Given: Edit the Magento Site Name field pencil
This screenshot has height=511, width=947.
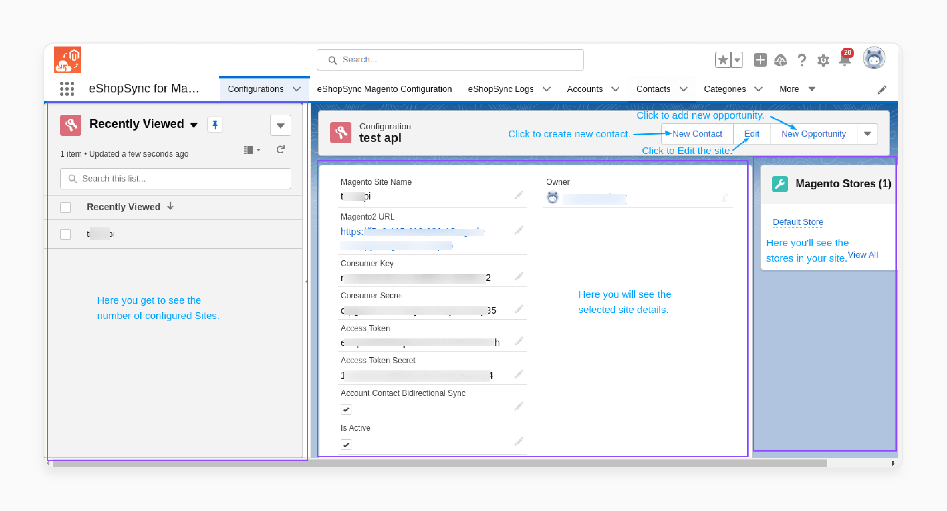Looking at the screenshot, I should (x=519, y=195).
